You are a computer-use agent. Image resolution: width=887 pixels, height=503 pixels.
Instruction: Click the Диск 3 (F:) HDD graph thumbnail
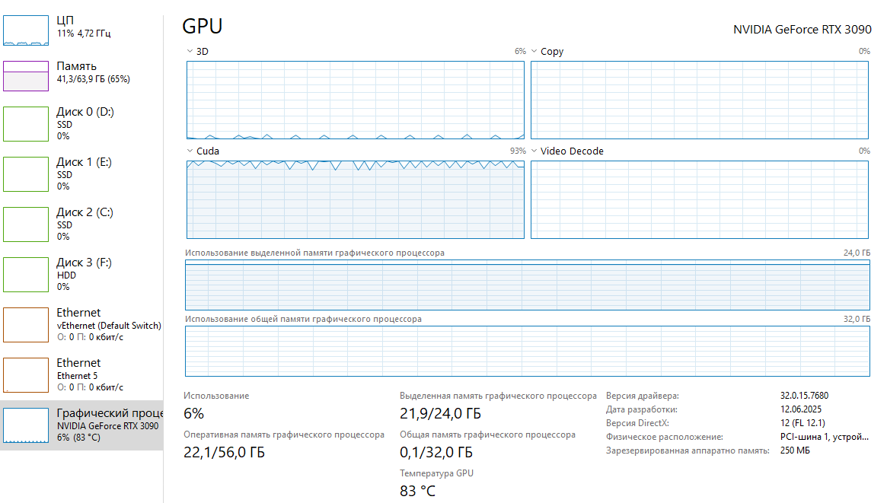click(26, 275)
